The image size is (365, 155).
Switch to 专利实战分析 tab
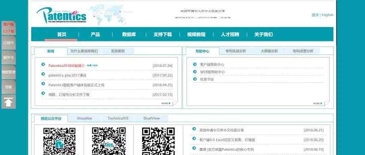236,51
